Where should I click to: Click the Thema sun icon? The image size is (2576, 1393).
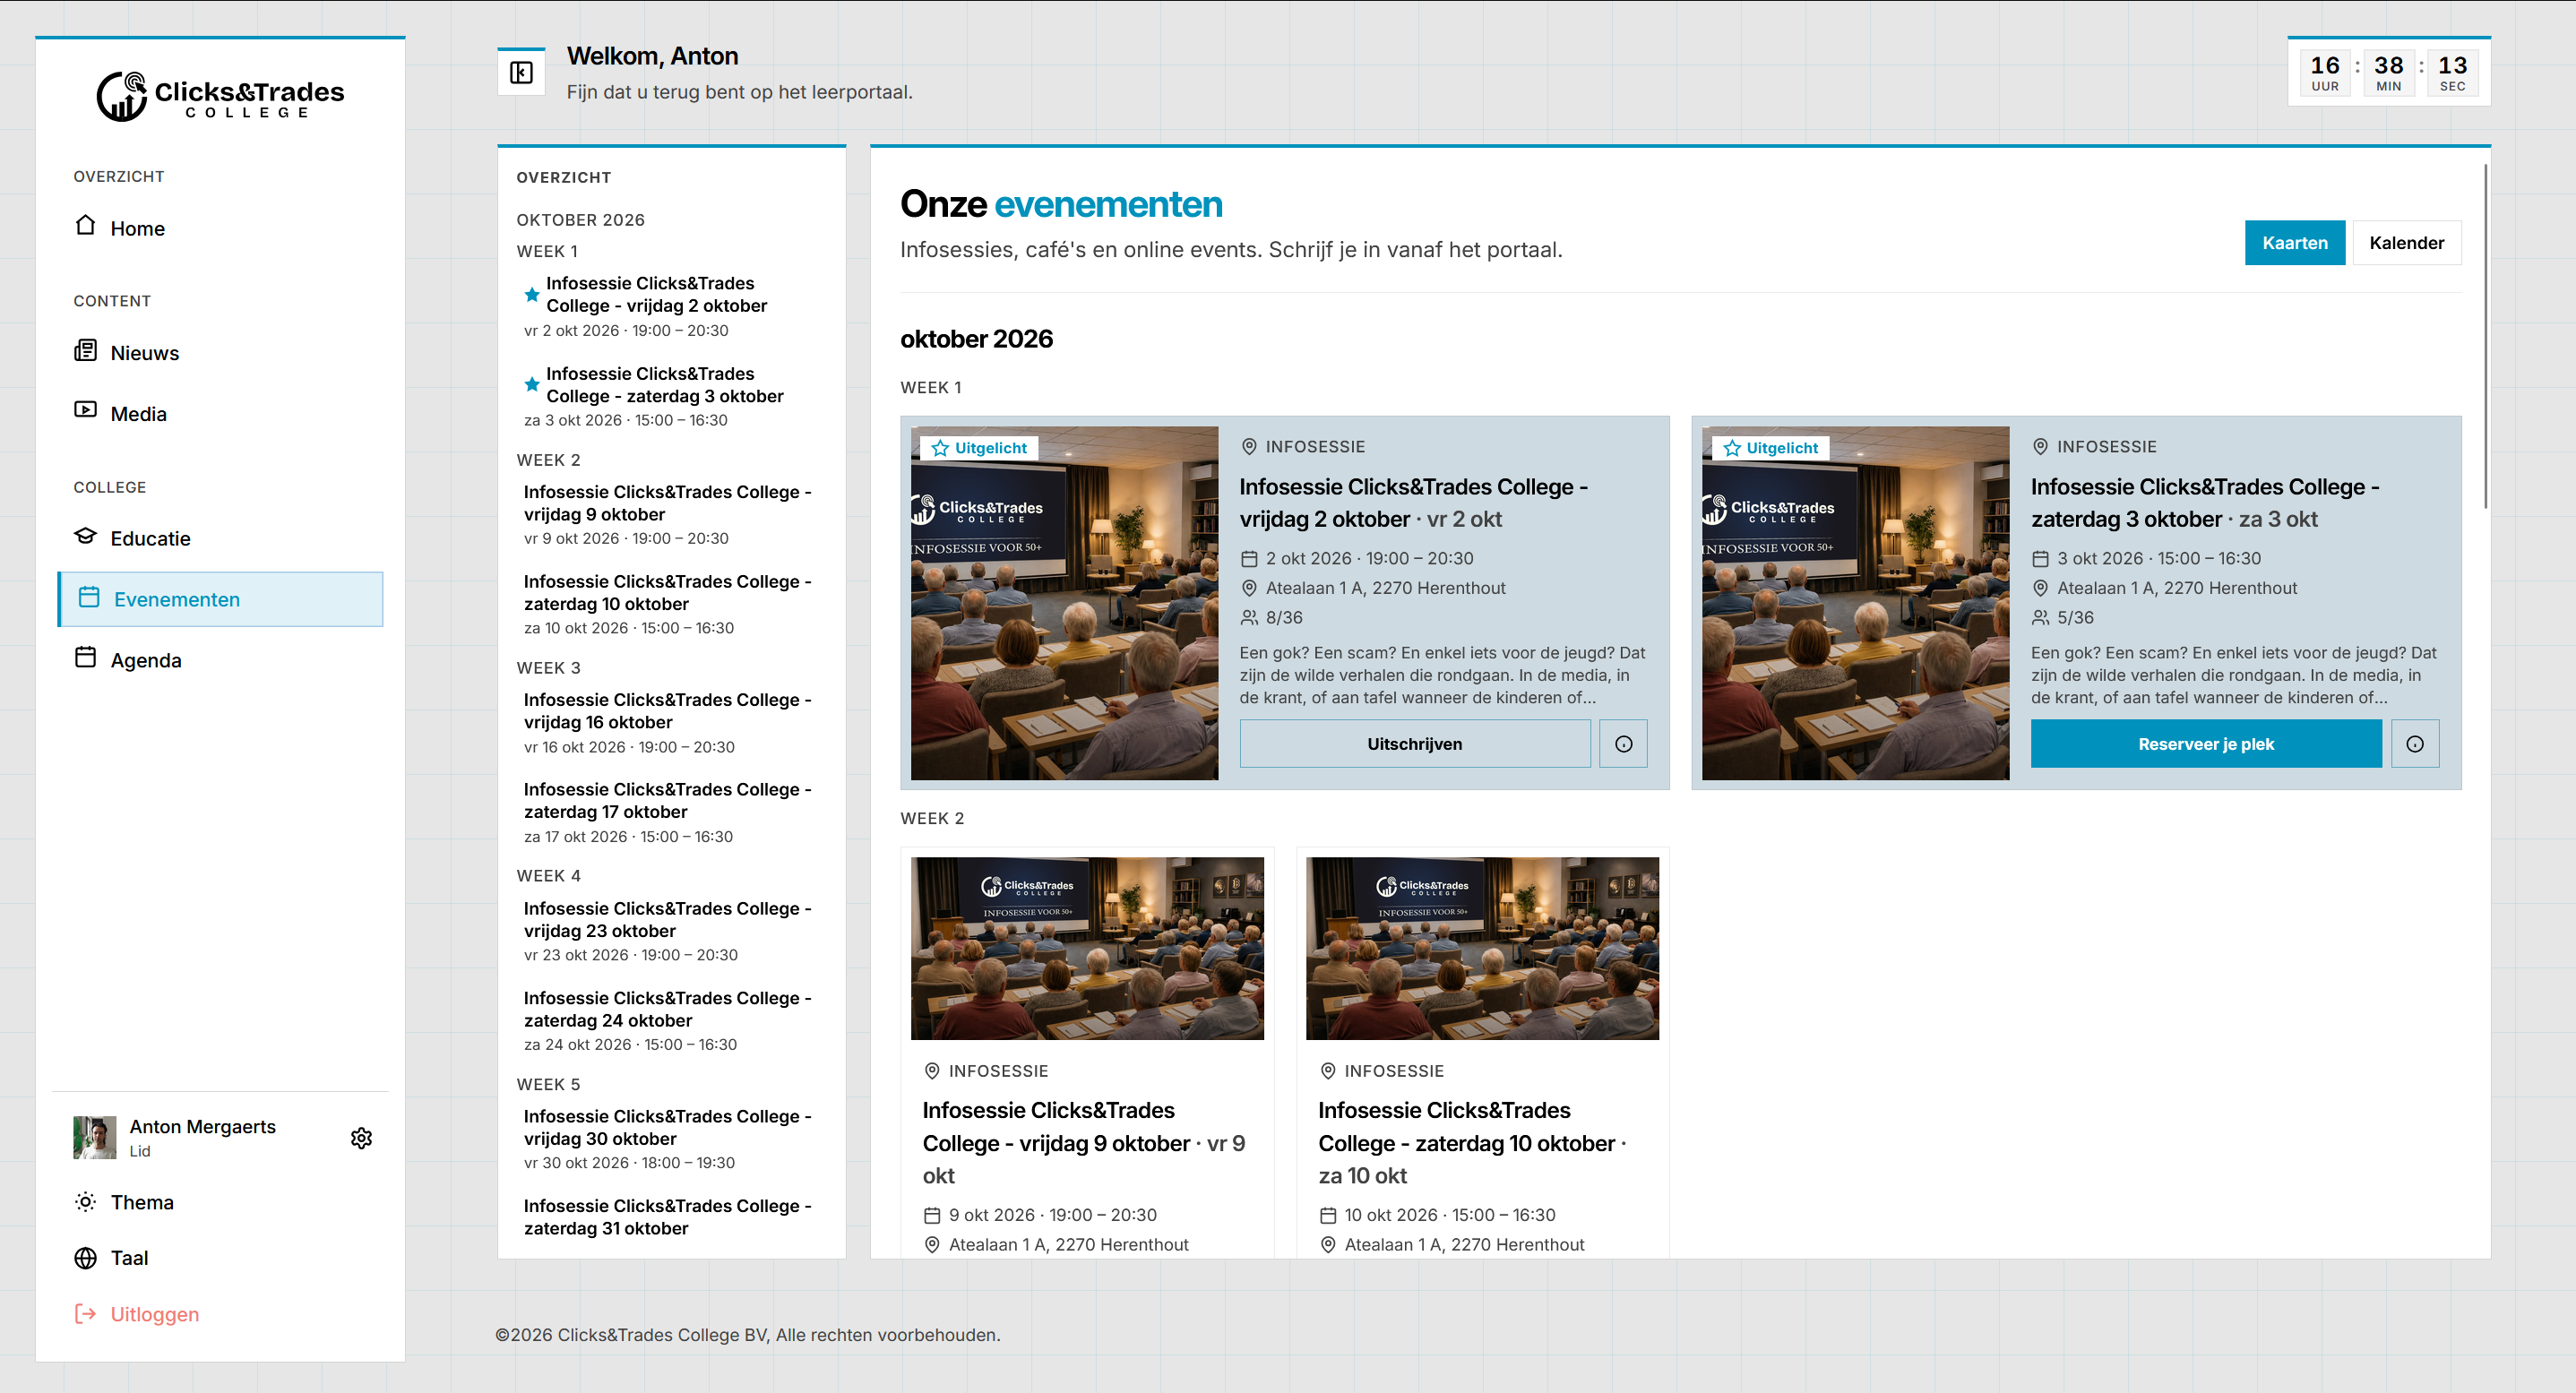tap(86, 1202)
